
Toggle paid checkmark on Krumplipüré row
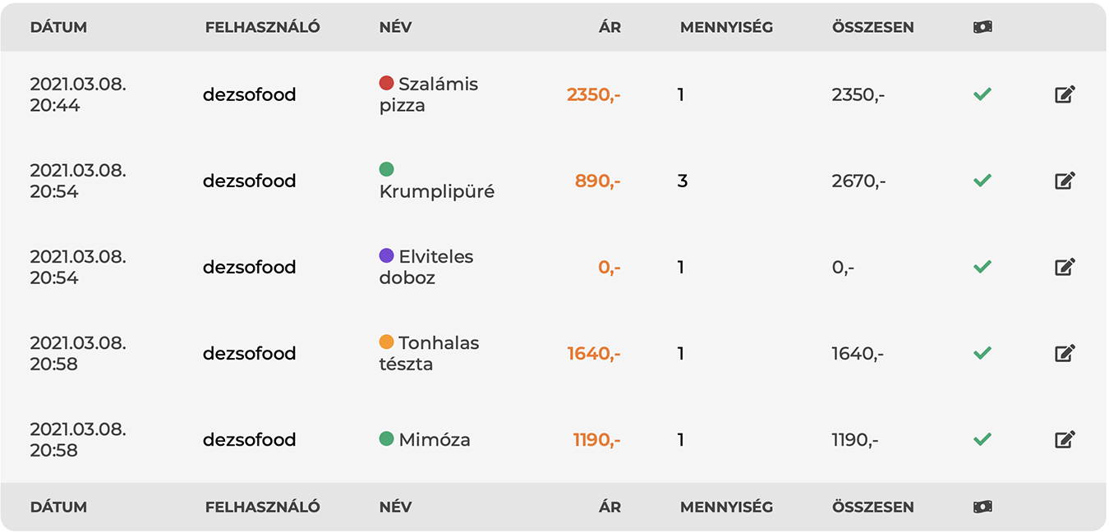[982, 181]
